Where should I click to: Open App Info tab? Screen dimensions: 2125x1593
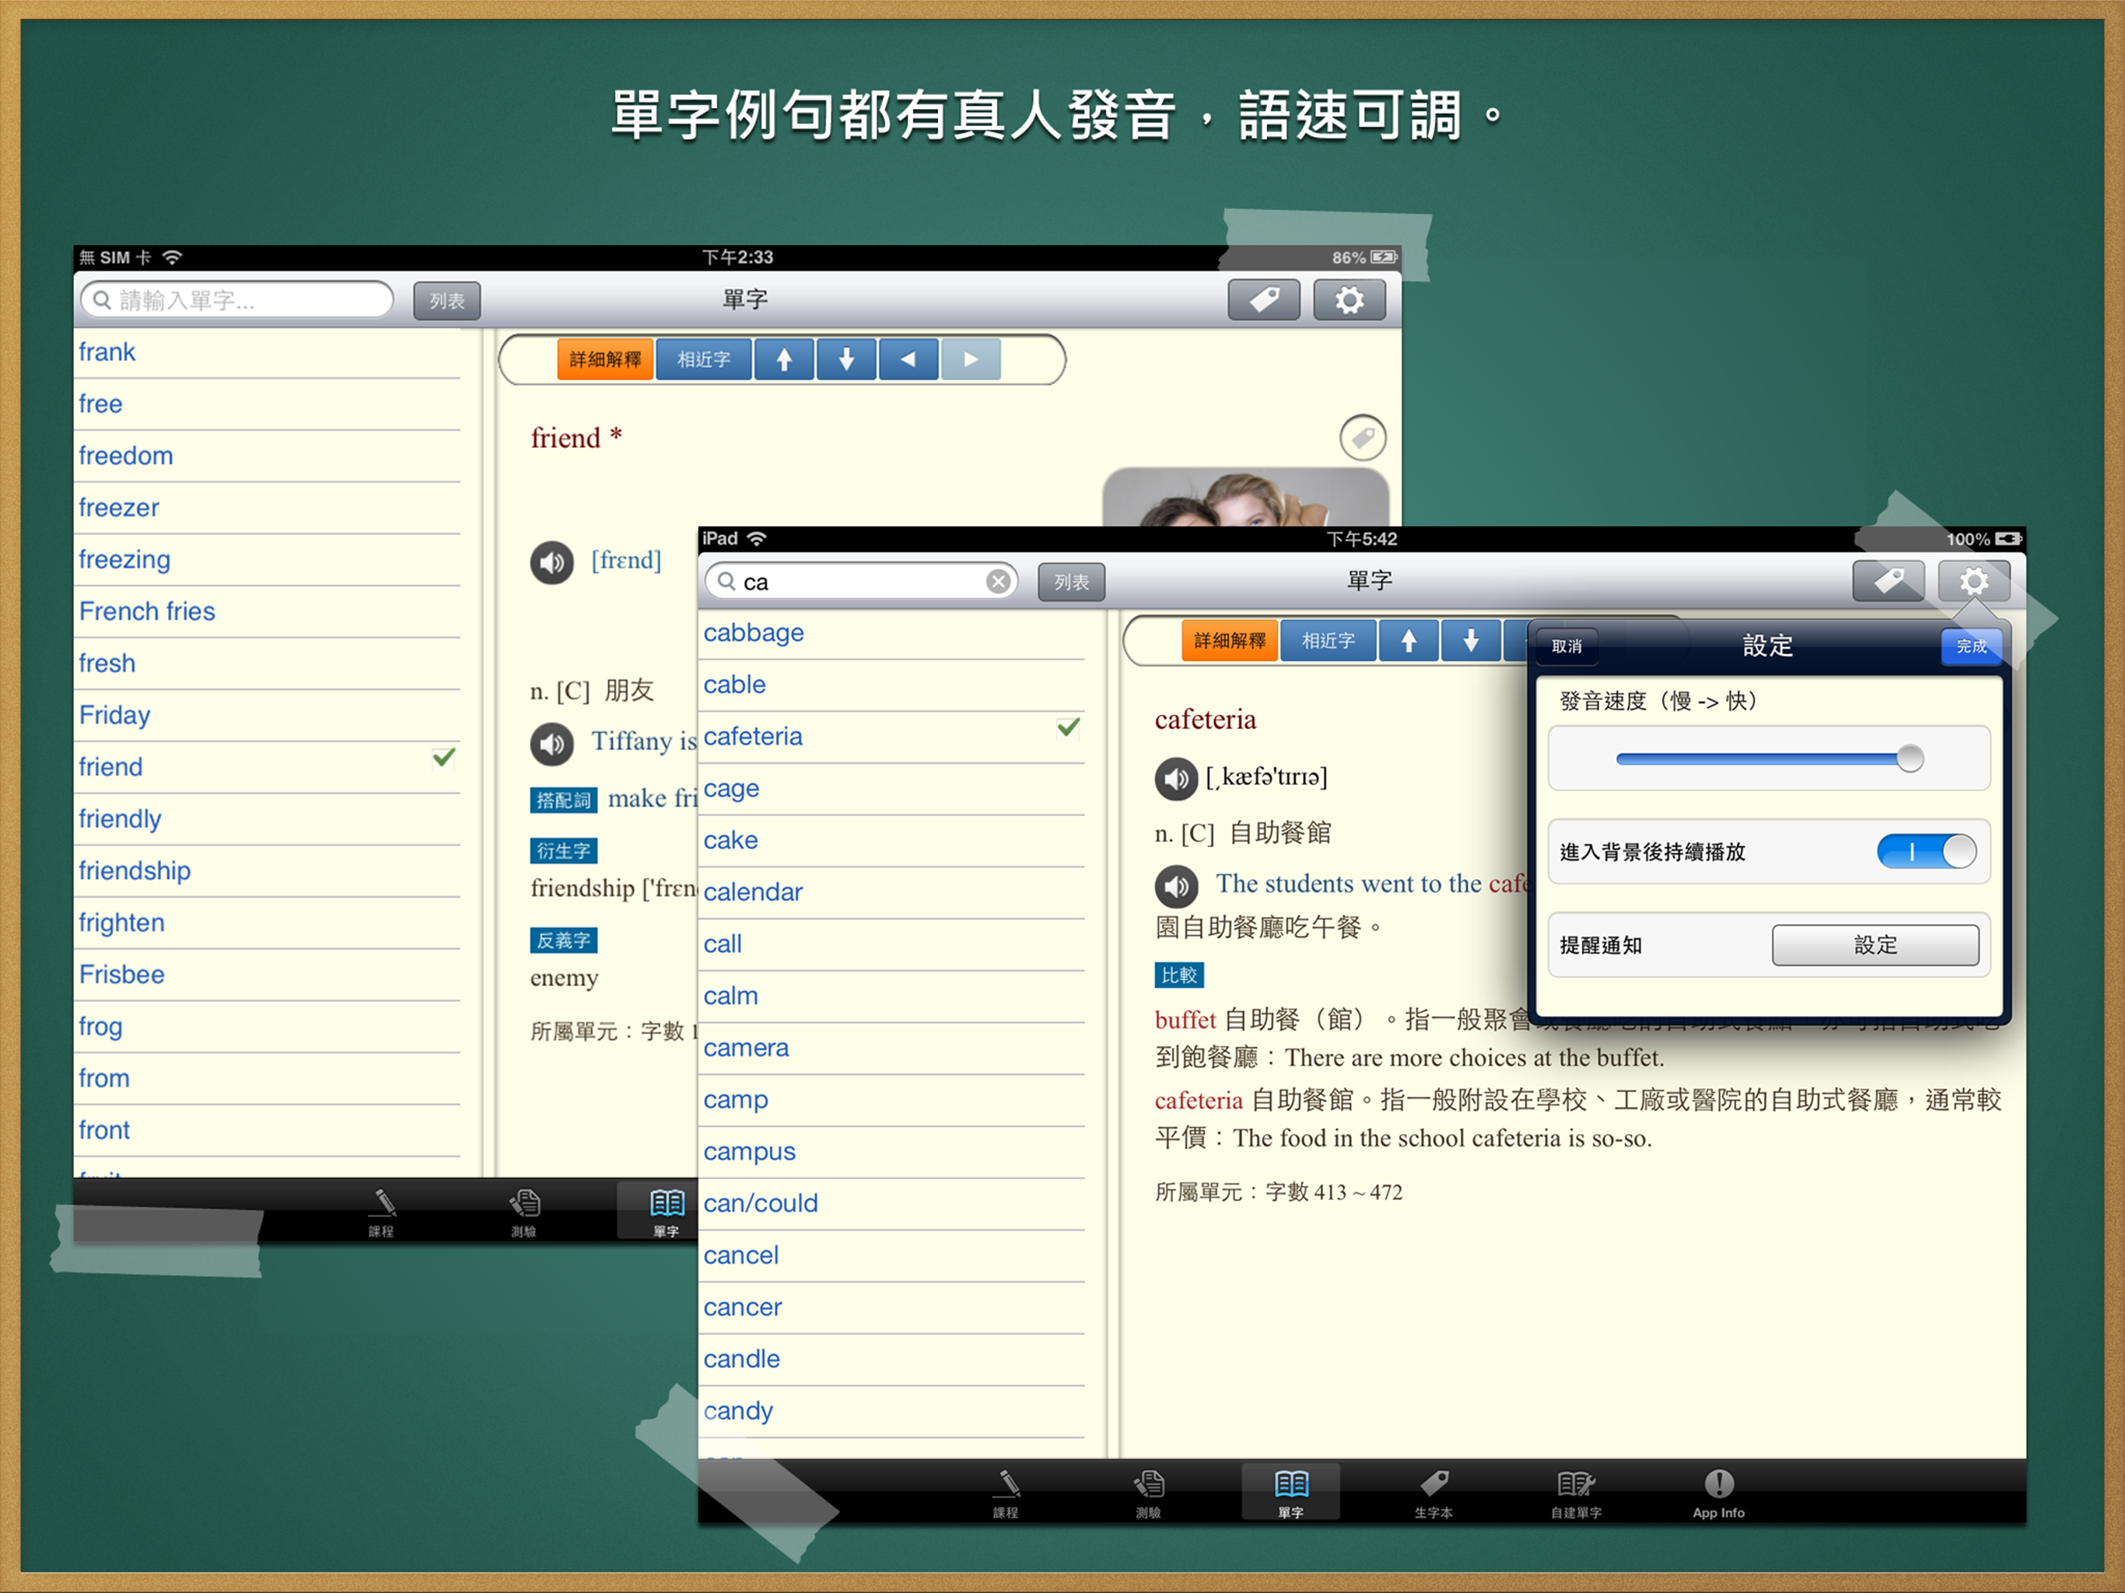tap(1717, 1492)
